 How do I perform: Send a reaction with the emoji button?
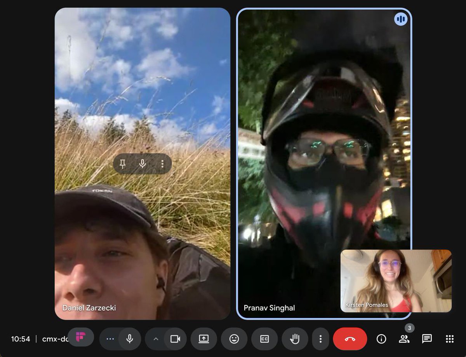coord(234,339)
